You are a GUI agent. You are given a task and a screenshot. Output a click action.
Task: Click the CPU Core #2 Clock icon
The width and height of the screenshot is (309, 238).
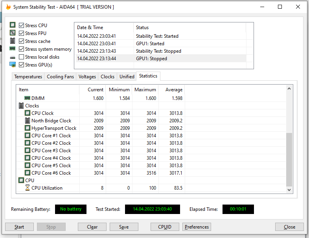tap(28, 143)
